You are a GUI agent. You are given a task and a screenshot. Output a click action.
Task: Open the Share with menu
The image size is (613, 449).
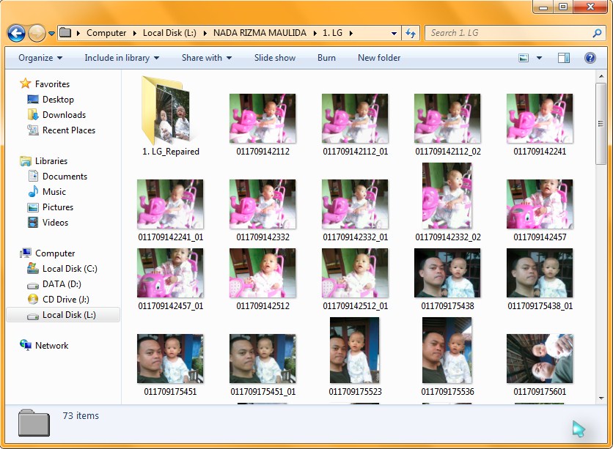click(207, 58)
